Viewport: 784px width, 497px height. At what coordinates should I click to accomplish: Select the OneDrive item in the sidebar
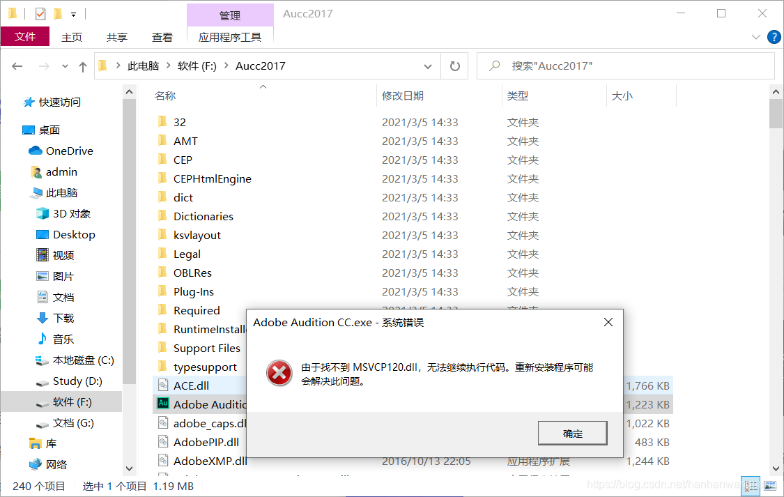(x=59, y=151)
